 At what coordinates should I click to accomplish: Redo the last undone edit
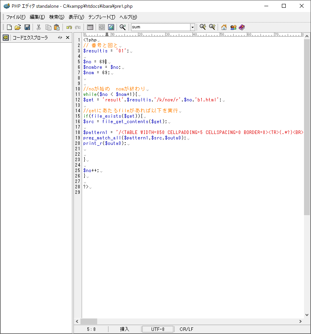point(78,27)
